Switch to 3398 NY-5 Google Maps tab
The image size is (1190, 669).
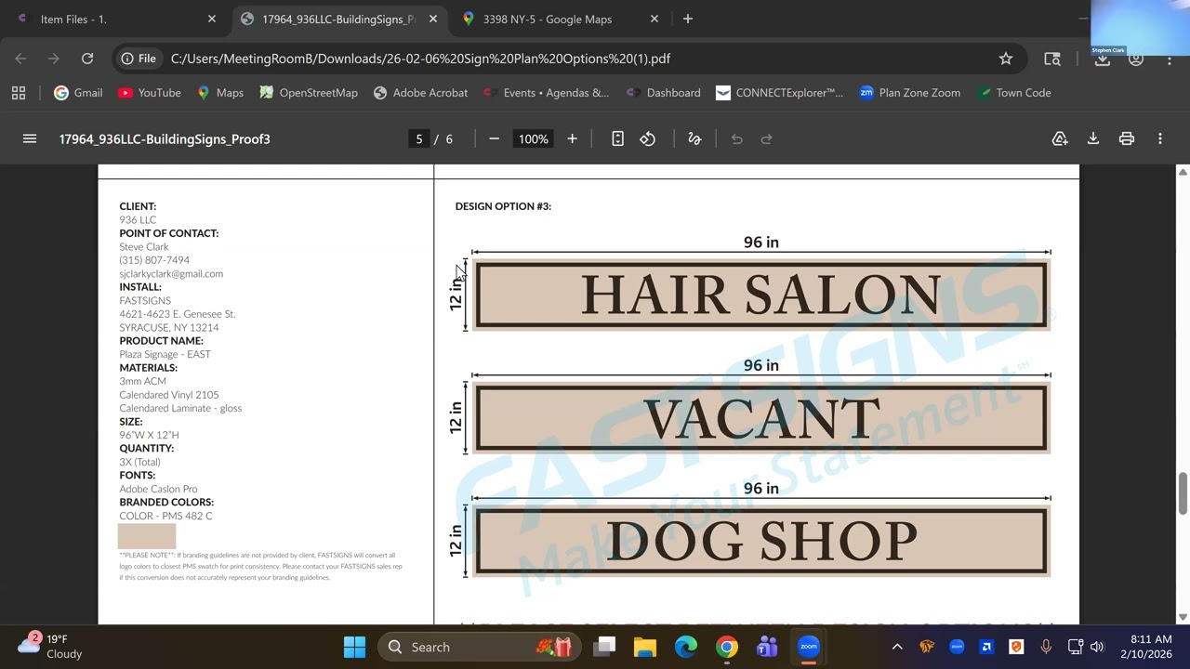point(559,19)
